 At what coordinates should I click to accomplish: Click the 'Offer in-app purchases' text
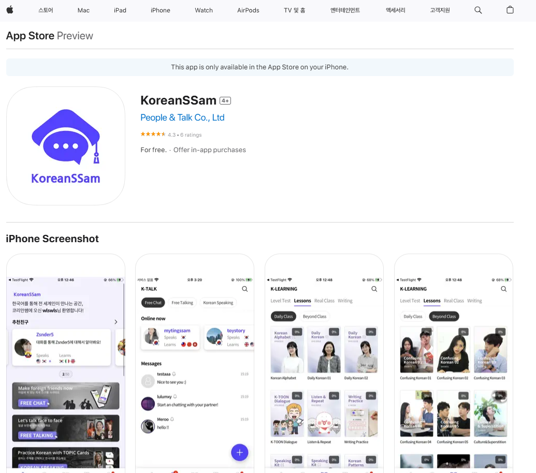pyautogui.click(x=210, y=150)
